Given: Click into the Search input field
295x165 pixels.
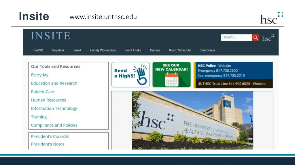Looking at the screenshot, I should pyautogui.click(x=236, y=38).
